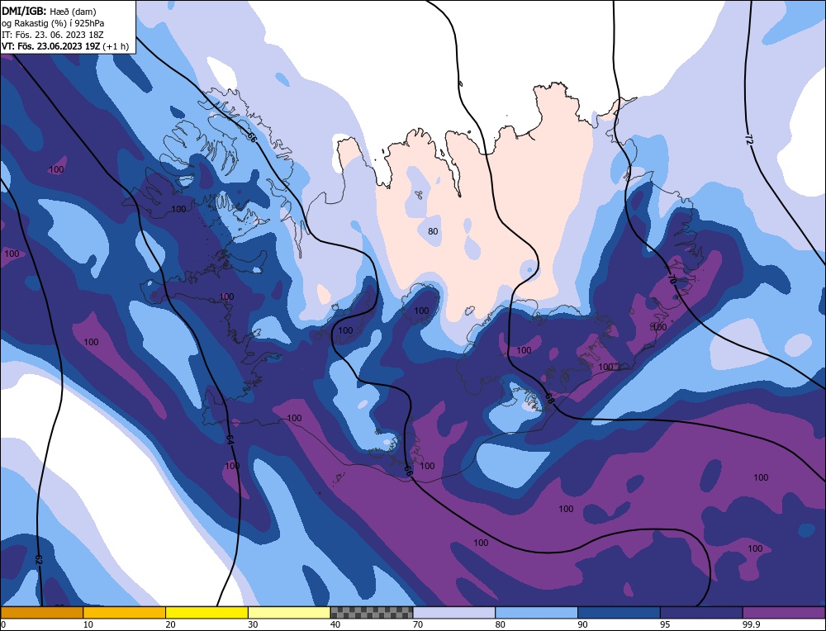The width and height of the screenshot is (826, 631).
Task: Click the '80' humidity label over central Iceland
Action: point(433,231)
